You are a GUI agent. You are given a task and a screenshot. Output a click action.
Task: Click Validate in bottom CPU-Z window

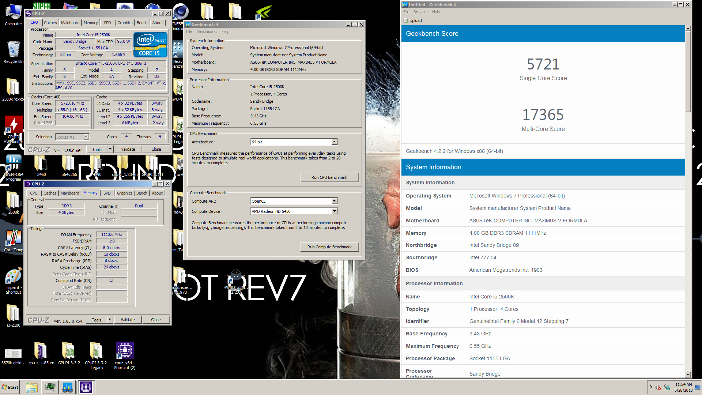[128, 320]
